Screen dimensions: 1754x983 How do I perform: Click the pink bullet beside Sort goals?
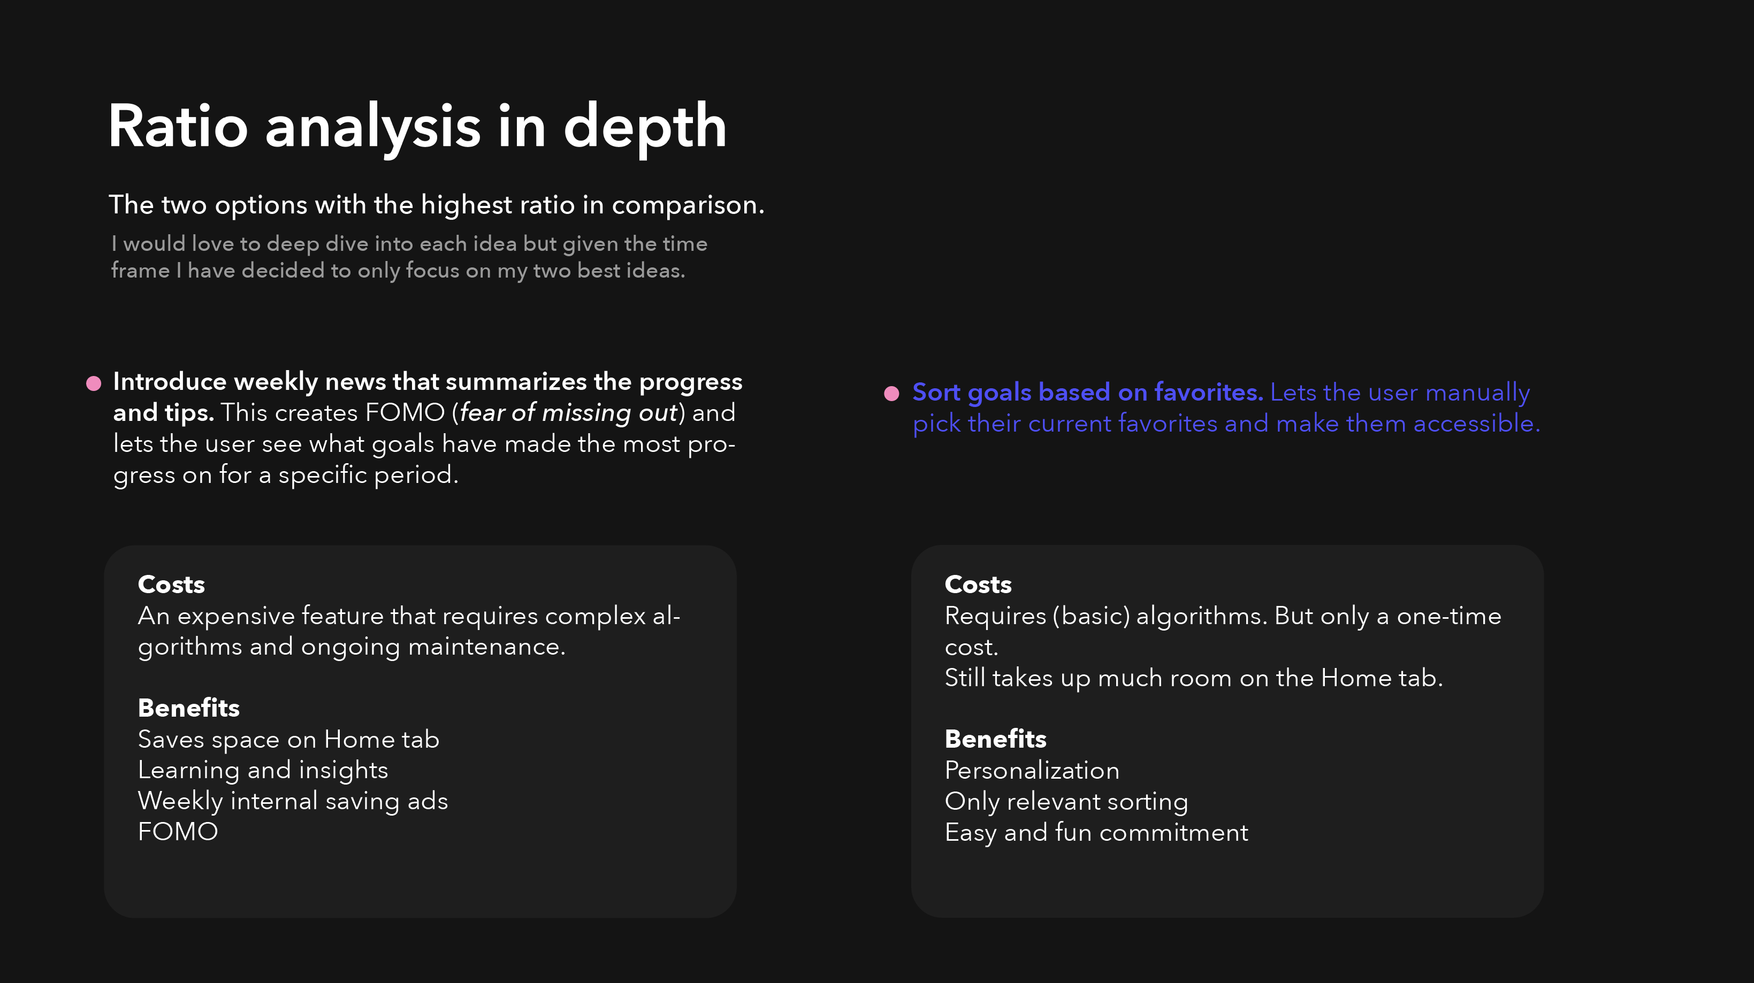891,394
